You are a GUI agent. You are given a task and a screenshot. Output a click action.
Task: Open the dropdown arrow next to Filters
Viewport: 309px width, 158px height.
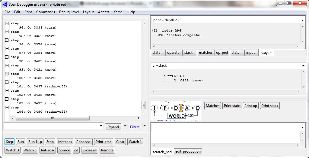[144, 126]
